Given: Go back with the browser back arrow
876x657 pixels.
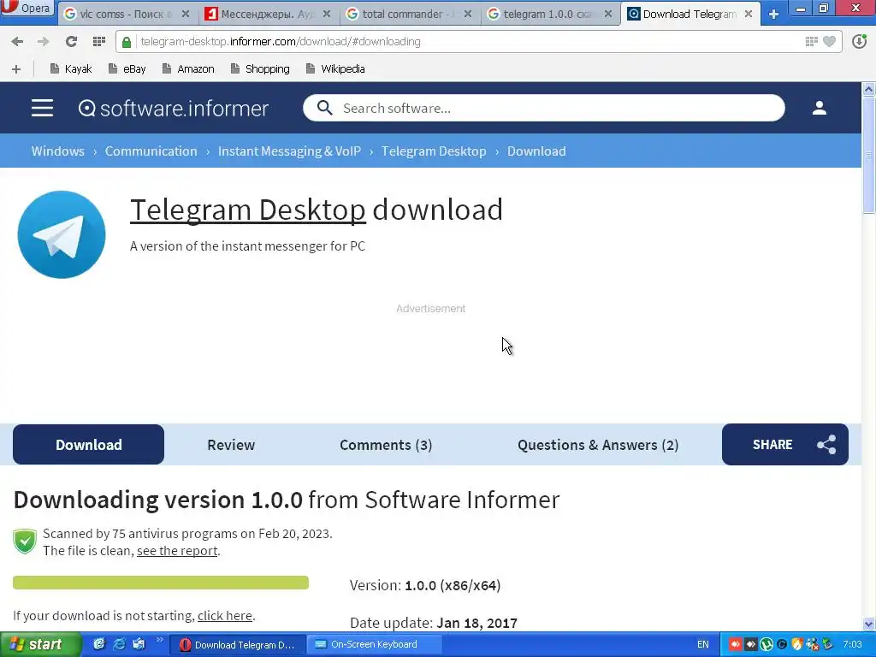Looking at the screenshot, I should pyautogui.click(x=17, y=41).
